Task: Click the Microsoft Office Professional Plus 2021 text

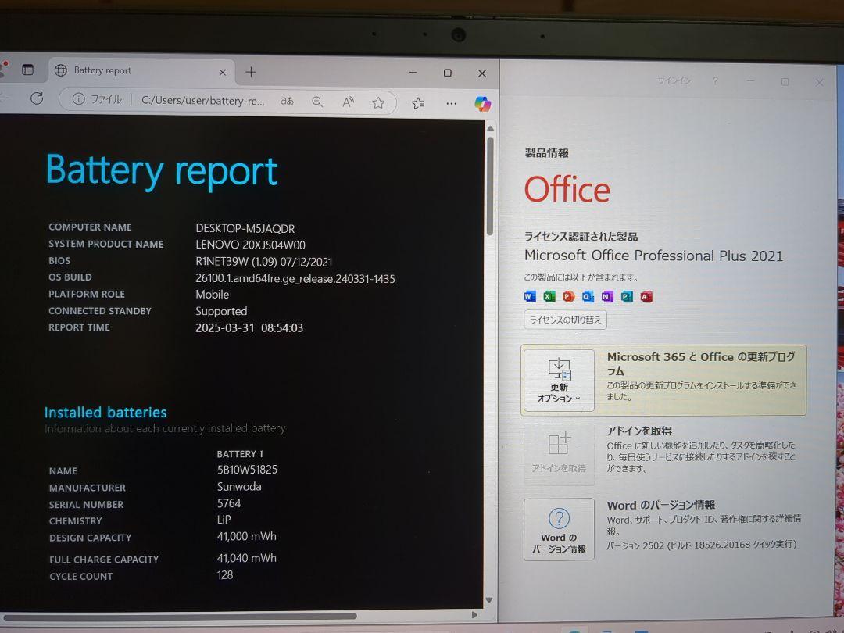Action: [653, 256]
